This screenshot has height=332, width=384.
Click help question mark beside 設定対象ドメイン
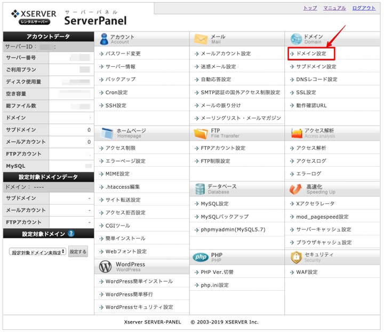click(x=71, y=233)
